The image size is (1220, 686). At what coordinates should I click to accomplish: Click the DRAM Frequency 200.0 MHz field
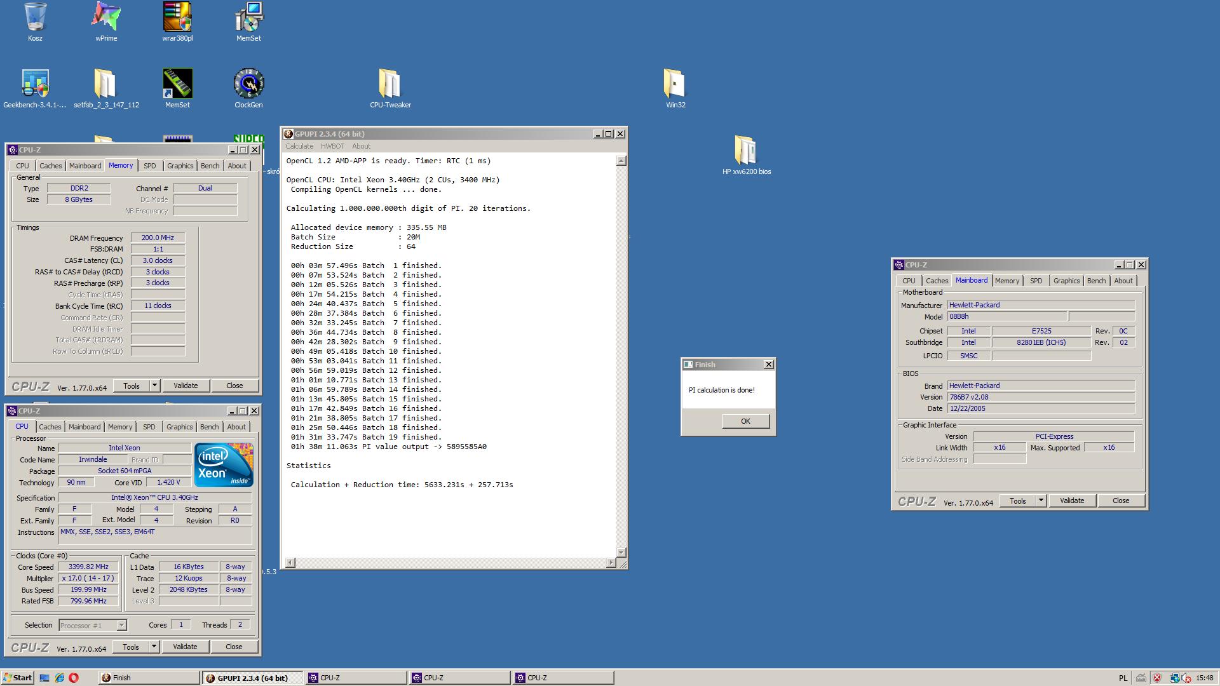point(158,238)
